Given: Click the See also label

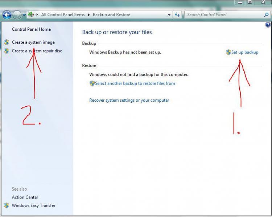Looking at the screenshot, I should [x=19, y=189].
